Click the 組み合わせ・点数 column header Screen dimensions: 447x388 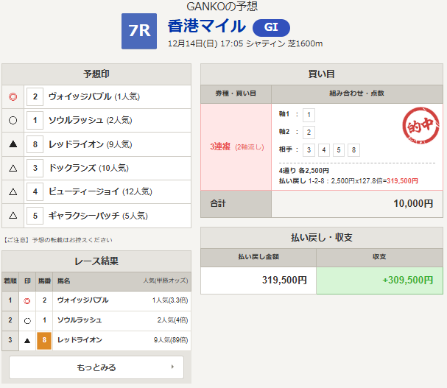(357, 94)
